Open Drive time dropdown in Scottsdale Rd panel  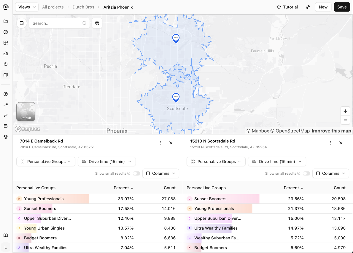277,162
